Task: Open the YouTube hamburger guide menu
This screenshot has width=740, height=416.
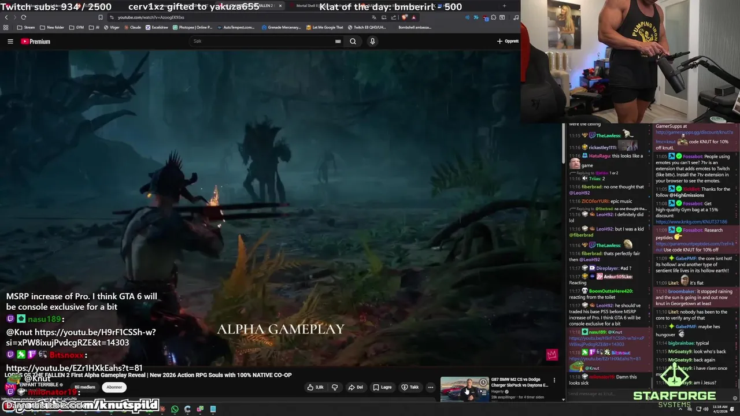Action: (x=10, y=42)
